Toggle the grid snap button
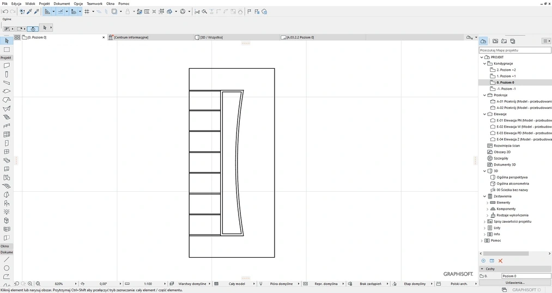 point(87,11)
